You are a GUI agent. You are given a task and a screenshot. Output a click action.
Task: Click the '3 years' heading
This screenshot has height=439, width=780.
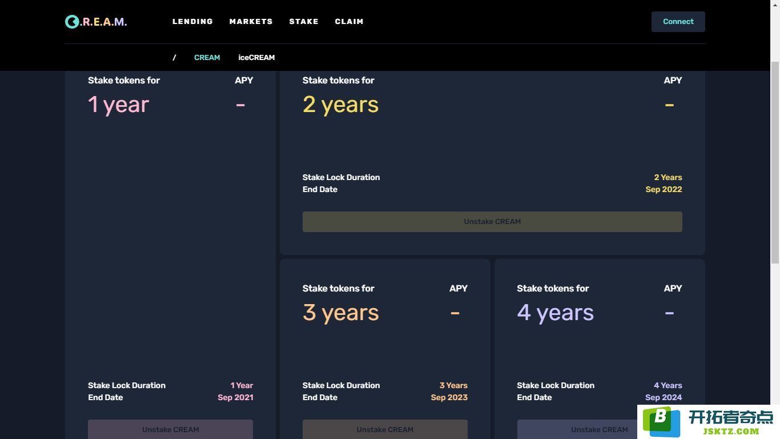tap(341, 313)
